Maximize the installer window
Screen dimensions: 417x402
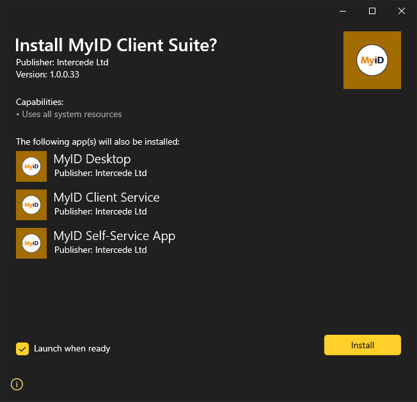372,11
